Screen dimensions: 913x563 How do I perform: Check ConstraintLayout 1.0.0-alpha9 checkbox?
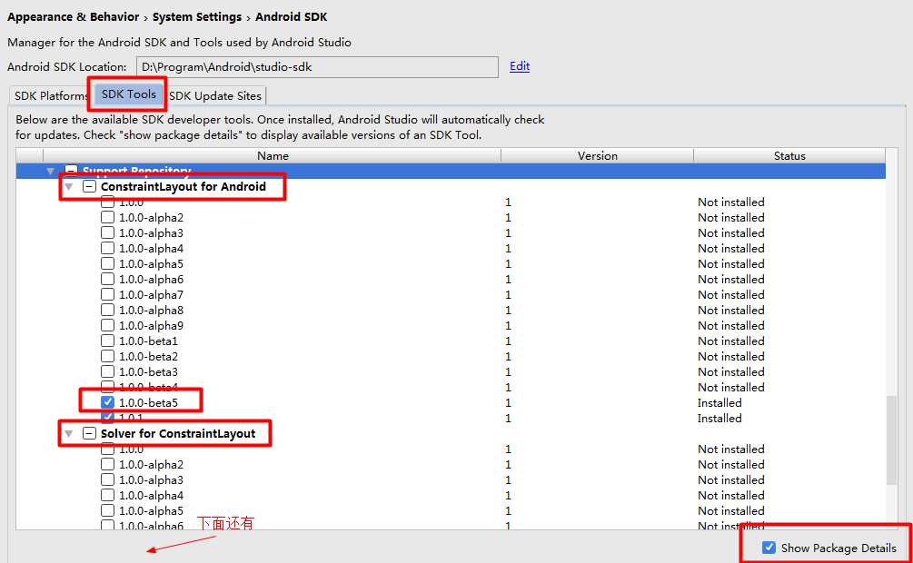[108, 325]
